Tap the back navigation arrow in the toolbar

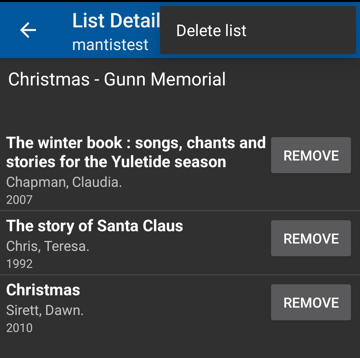pyautogui.click(x=28, y=30)
